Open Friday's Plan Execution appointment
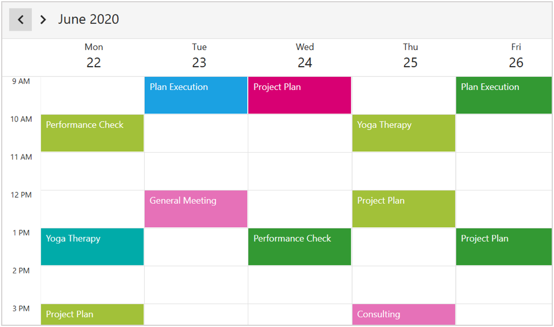The height and width of the screenshot is (327, 554). (503, 95)
